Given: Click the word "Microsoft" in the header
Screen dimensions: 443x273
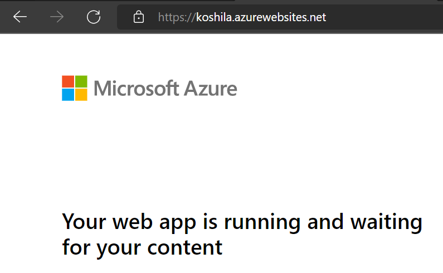Looking at the screenshot, I should 136,89.
